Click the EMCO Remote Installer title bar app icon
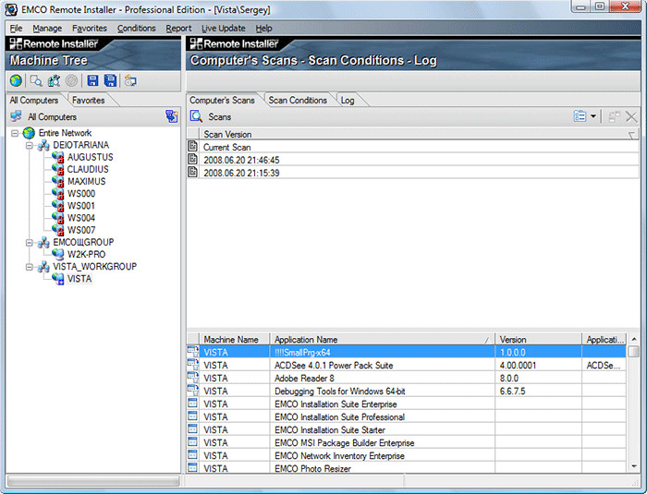 [11, 9]
